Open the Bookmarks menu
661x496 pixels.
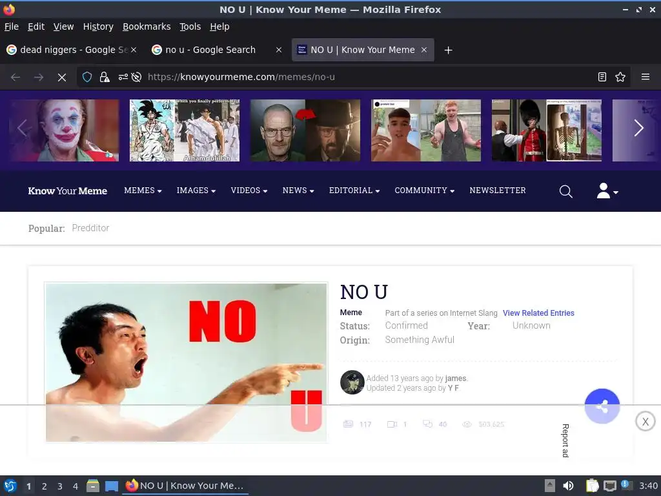pyautogui.click(x=147, y=26)
